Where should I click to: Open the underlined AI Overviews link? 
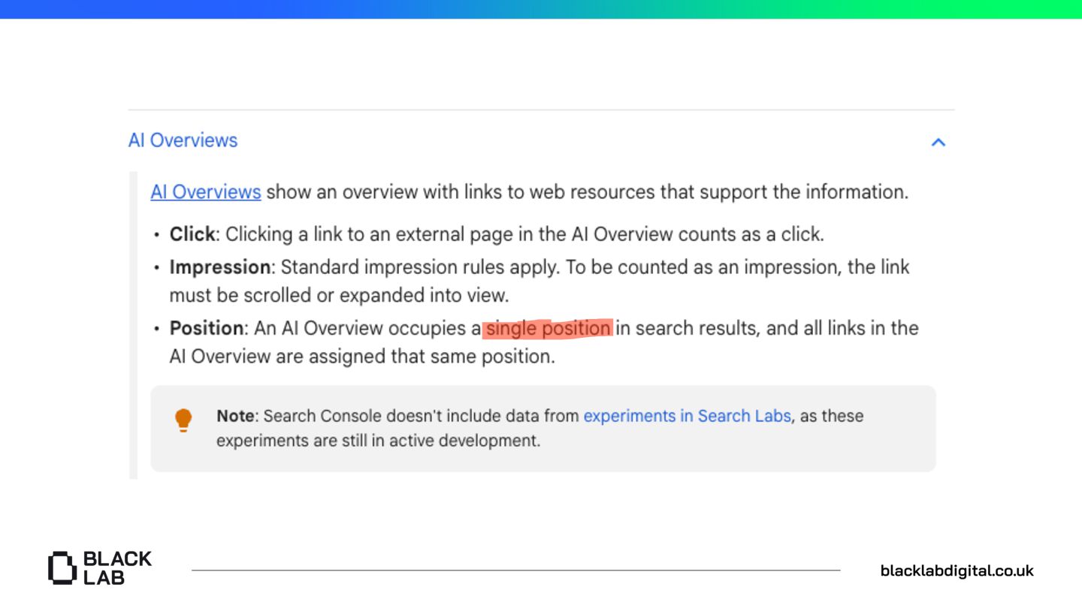click(x=205, y=192)
